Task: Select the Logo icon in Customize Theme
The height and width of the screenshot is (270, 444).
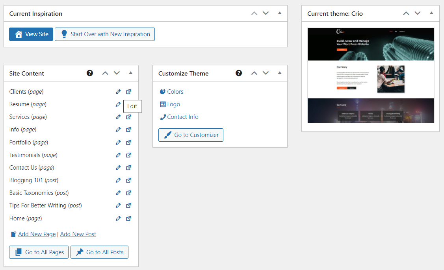Action: [162, 104]
